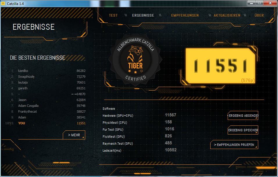Select leaderboard entry Frankythecat
Screen dimensions: 278x177
(x=27, y=111)
